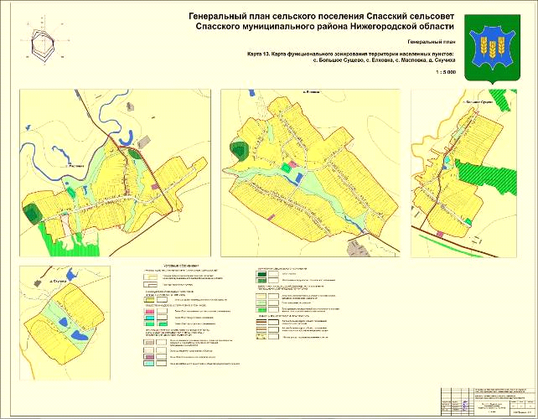Click the 'Карта 13' functional zoning caption
The height and width of the screenshot is (419, 538).
point(350,54)
